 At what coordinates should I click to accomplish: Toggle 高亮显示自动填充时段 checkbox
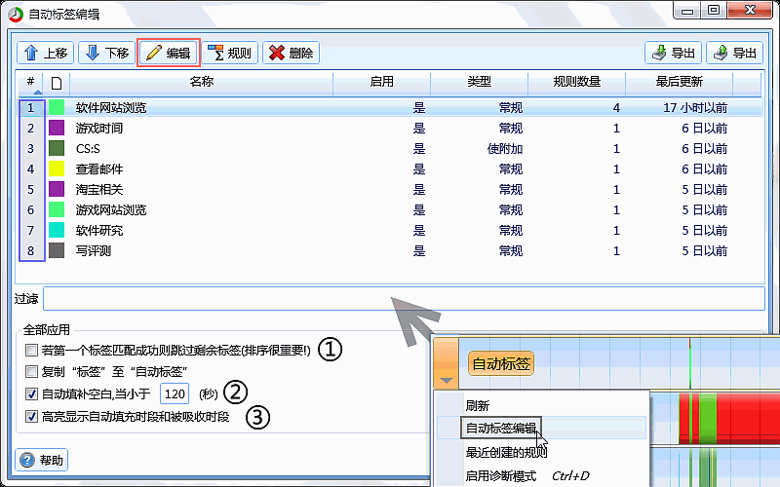(x=31, y=417)
